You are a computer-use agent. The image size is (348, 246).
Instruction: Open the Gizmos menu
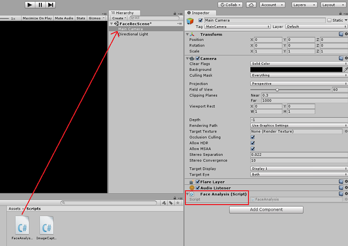pos(96,18)
